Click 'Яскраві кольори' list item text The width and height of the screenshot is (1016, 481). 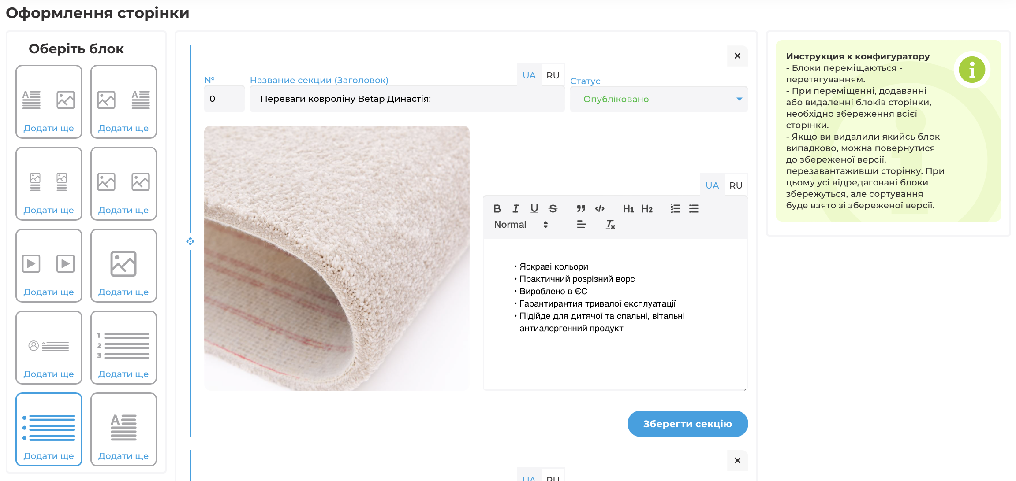(x=553, y=266)
